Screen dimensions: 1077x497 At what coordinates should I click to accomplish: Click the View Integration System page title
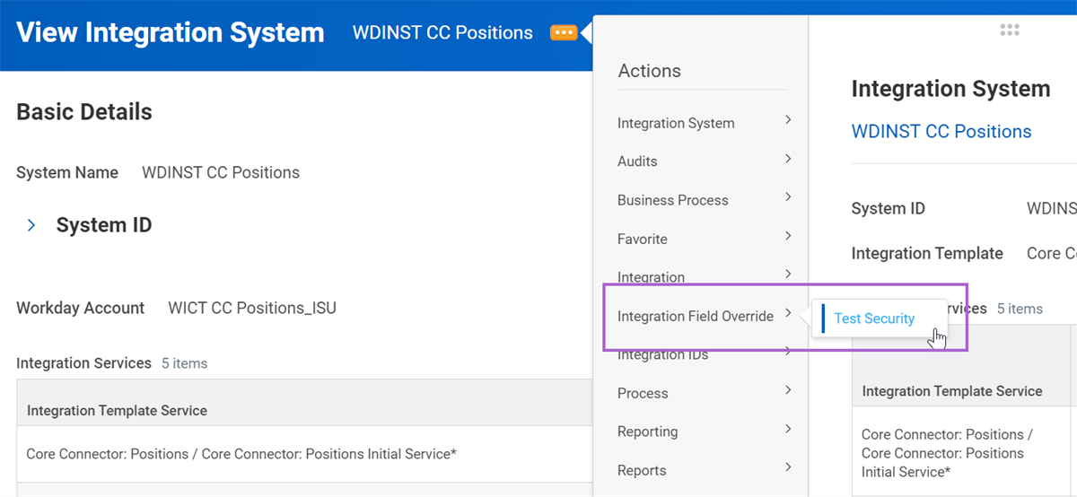point(171,33)
